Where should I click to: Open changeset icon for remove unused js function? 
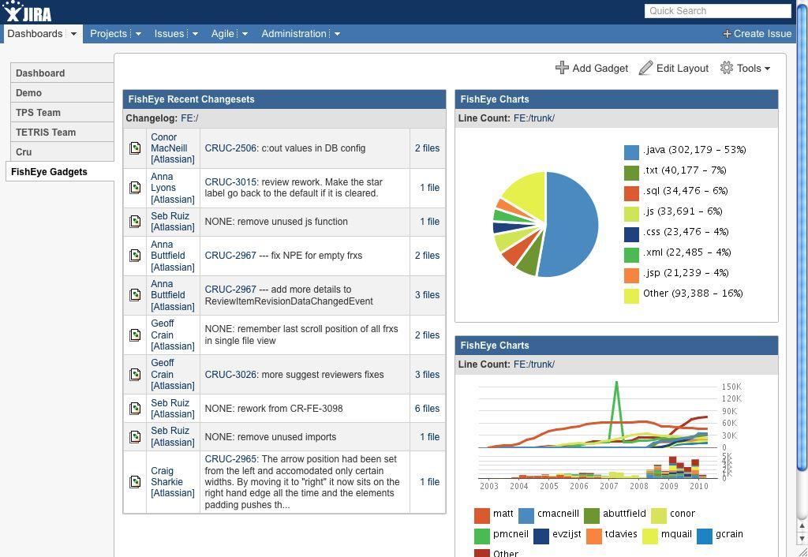point(135,222)
